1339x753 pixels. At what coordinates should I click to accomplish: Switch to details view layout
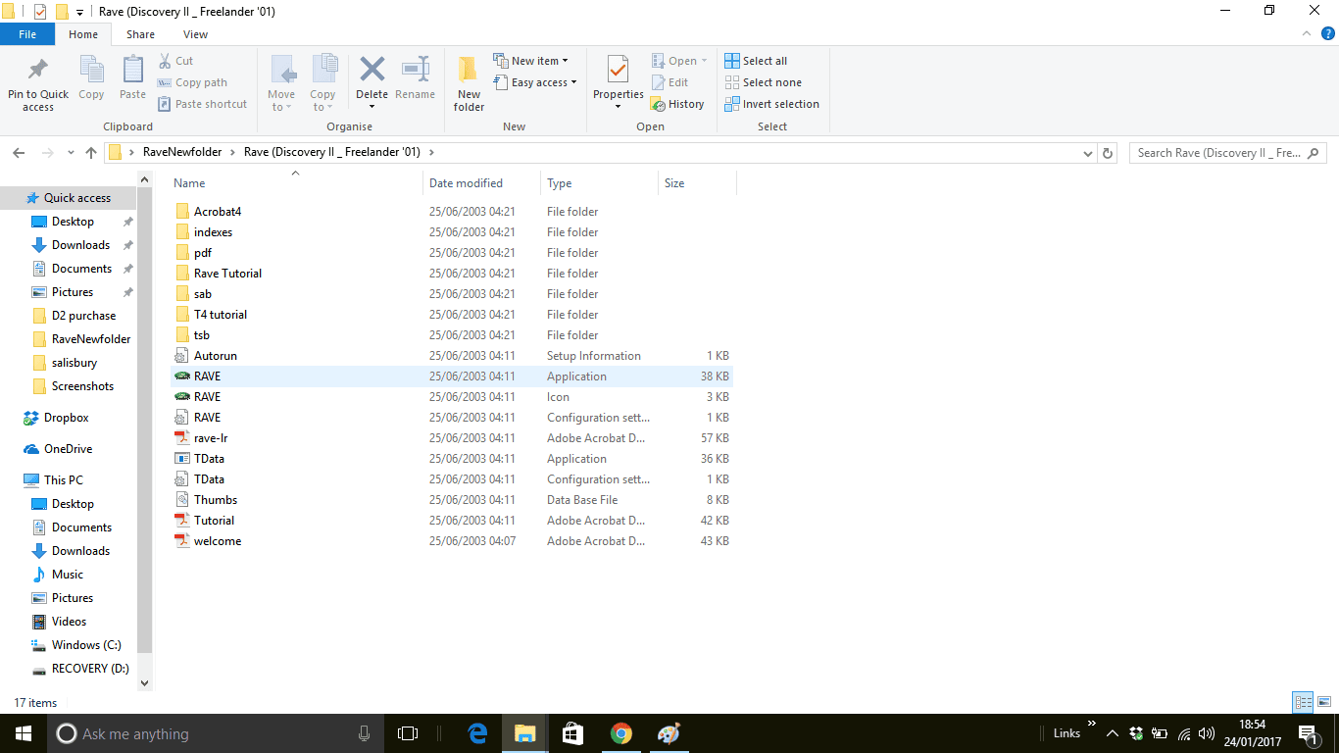click(x=1303, y=702)
